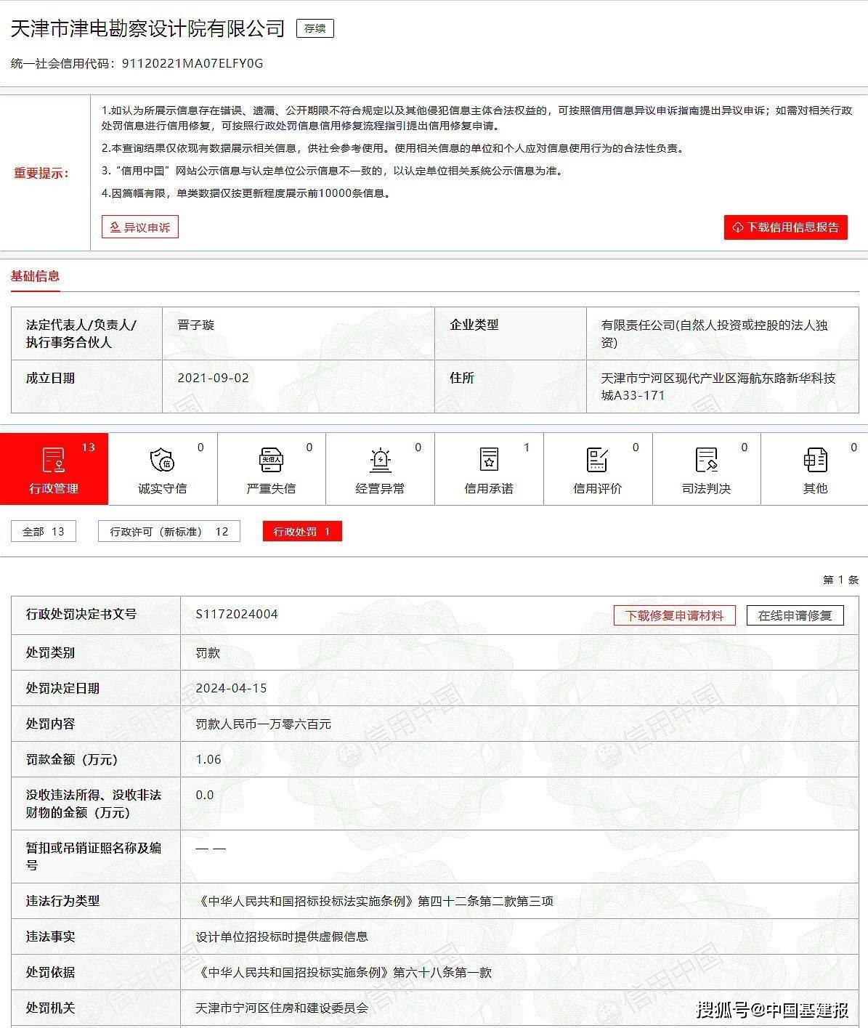
Task: Select the 诚实守信 shield icon
Action: [162, 460]
